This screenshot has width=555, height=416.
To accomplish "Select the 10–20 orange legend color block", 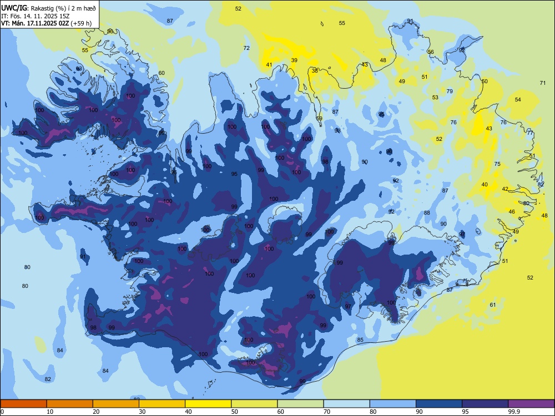I will pyautogui.click(x=70, y=404).
